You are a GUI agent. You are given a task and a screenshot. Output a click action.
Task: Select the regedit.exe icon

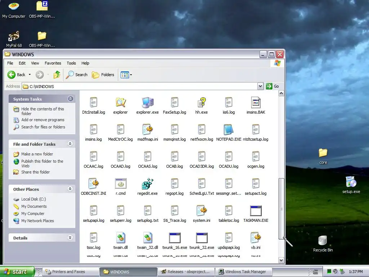(x=147, y=184)
